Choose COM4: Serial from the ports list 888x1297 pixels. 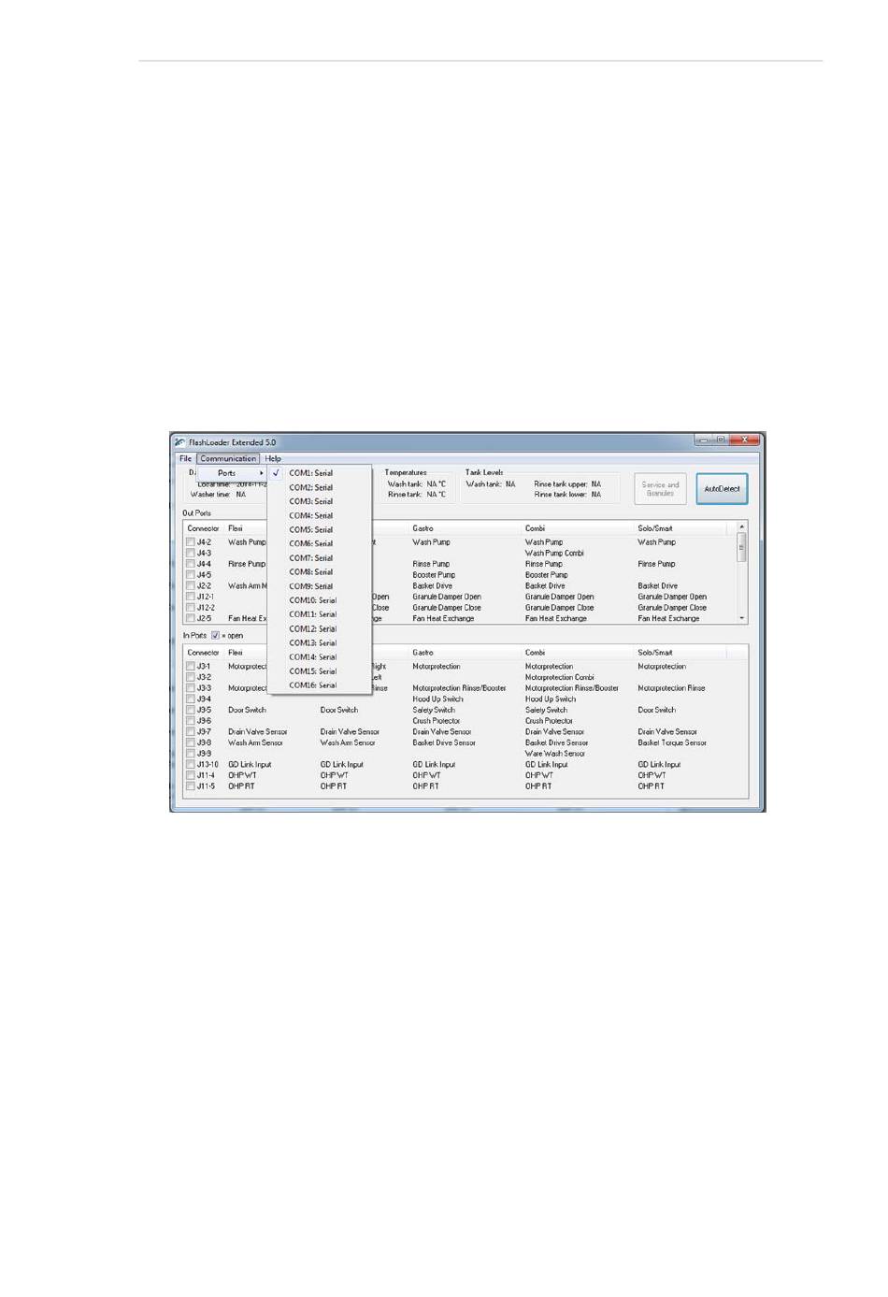click(x=320, y=515)
